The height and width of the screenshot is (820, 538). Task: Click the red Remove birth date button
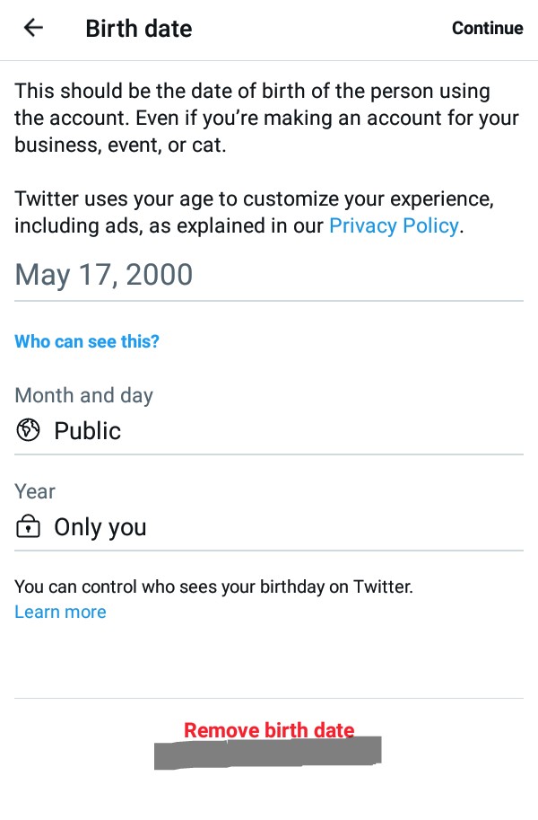(x=269, y=729)
